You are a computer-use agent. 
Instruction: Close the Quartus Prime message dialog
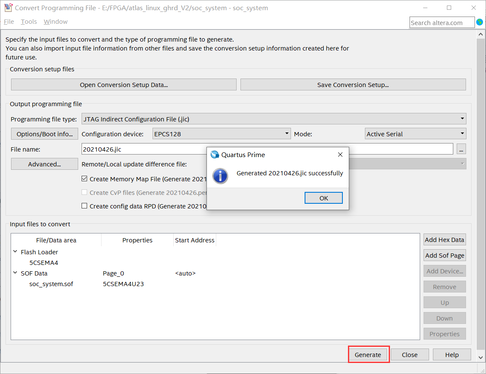(x=340, y=155)
